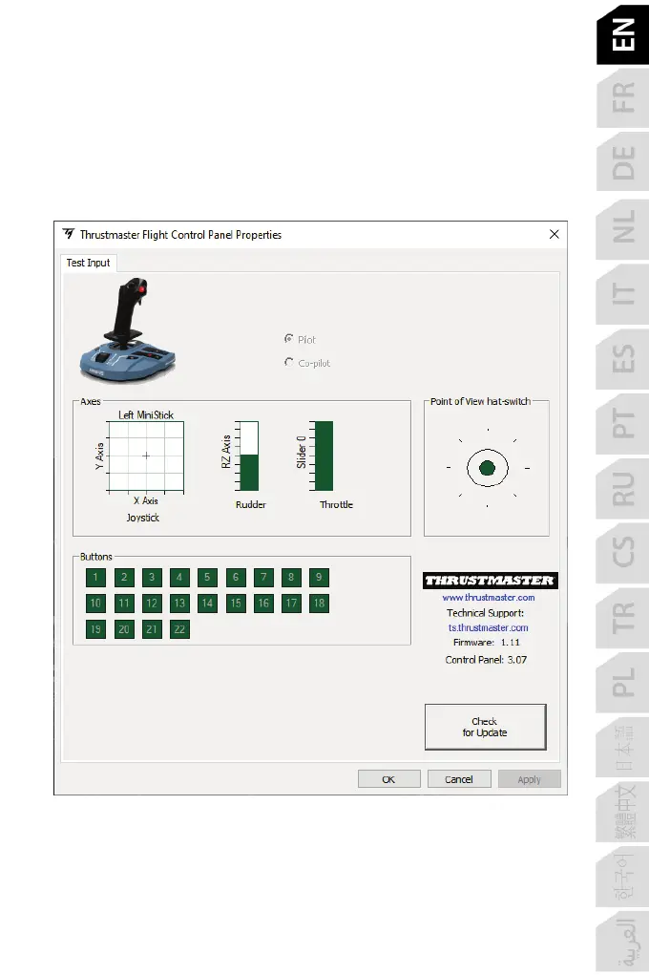
Task: Click the Check for Update button
Action: [x=486, y=727]
